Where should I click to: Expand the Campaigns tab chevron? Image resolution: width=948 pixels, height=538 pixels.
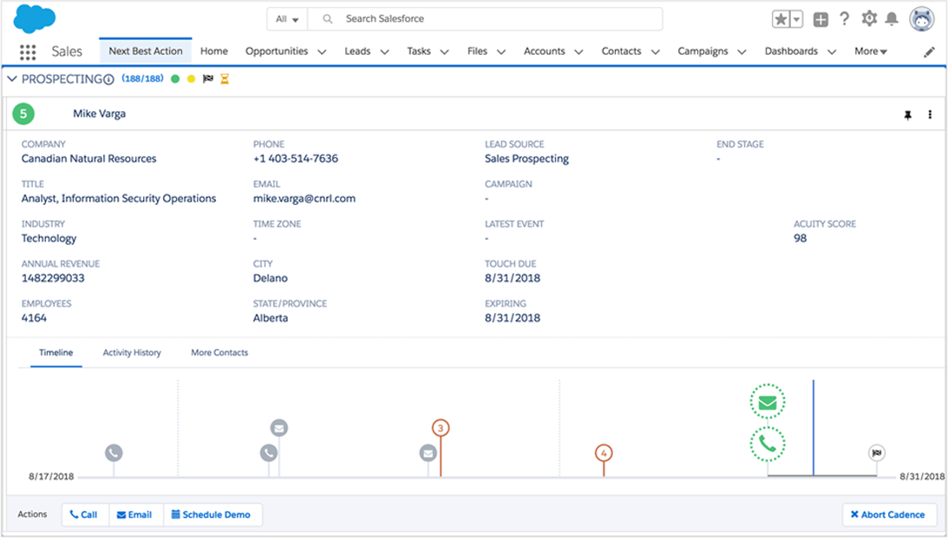[x=742, y=52]
